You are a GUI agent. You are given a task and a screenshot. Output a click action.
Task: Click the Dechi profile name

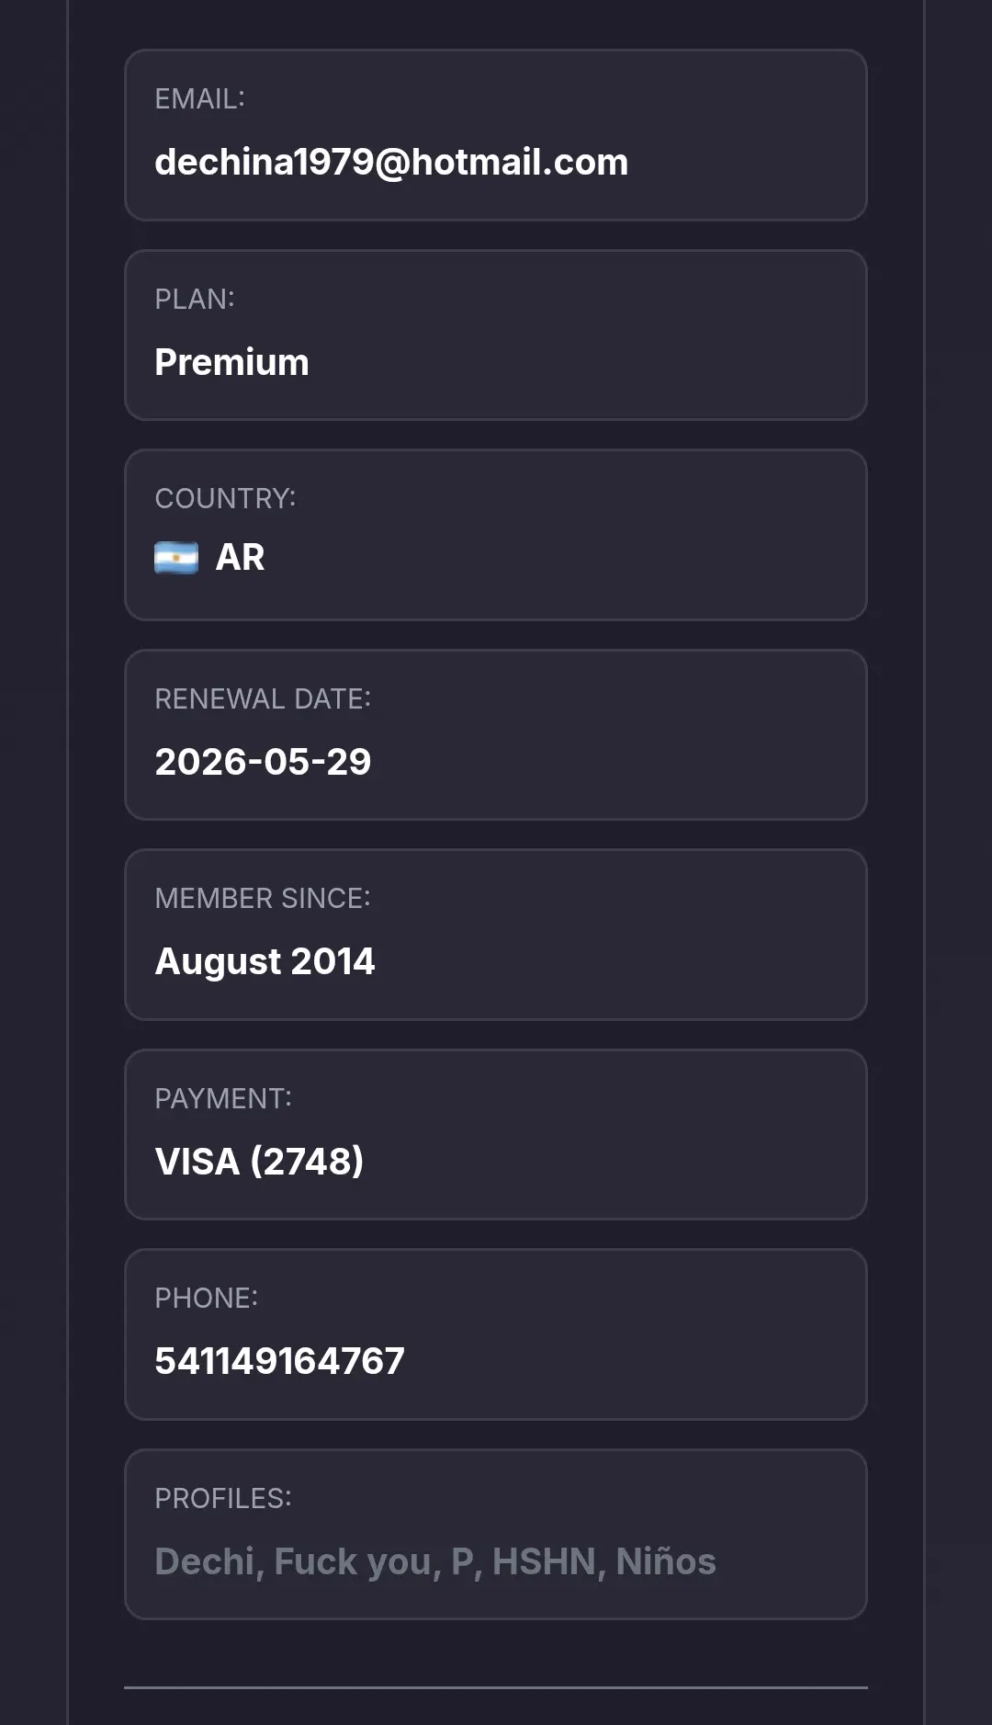[x=205, y=1561]
